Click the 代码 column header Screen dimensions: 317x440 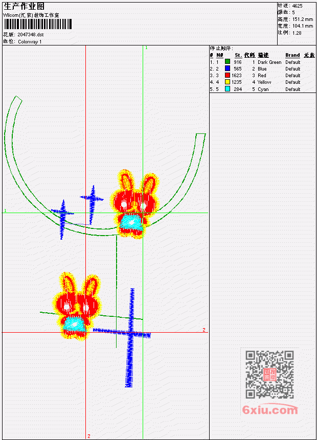coord(250,55)
